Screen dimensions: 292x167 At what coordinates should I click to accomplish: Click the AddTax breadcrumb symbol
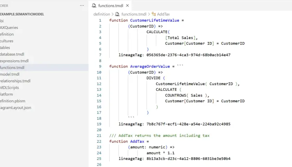[163, 14]
